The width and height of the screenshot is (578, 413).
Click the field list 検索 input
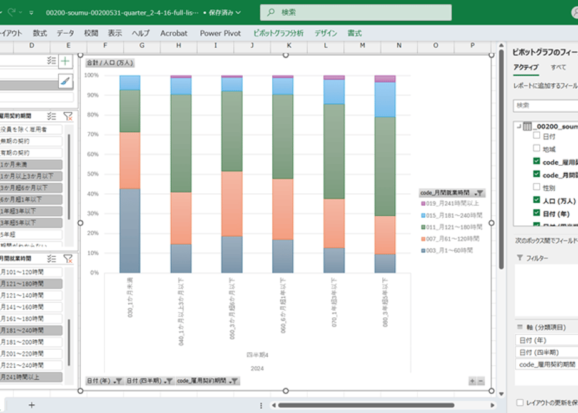point(545,106)
